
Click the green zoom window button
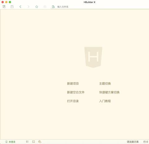point(10,2)
